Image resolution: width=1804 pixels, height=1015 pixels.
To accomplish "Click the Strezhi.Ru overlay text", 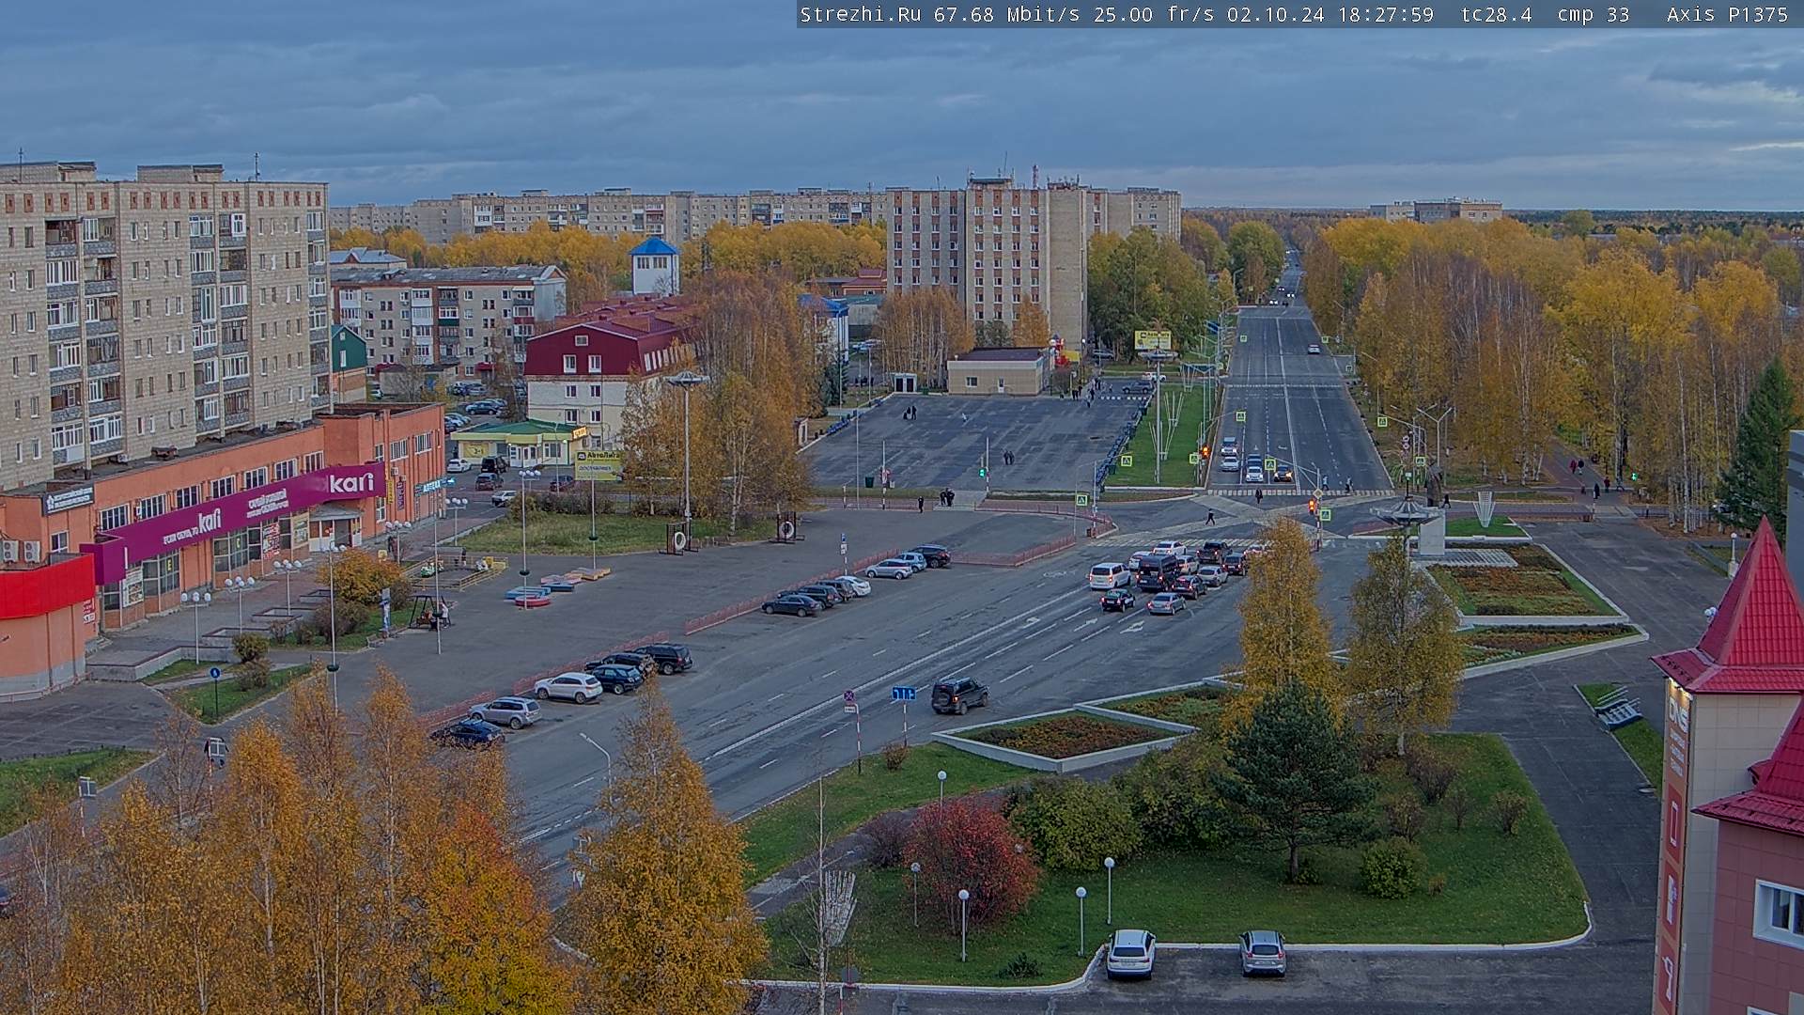I will (x=860, y=14).
